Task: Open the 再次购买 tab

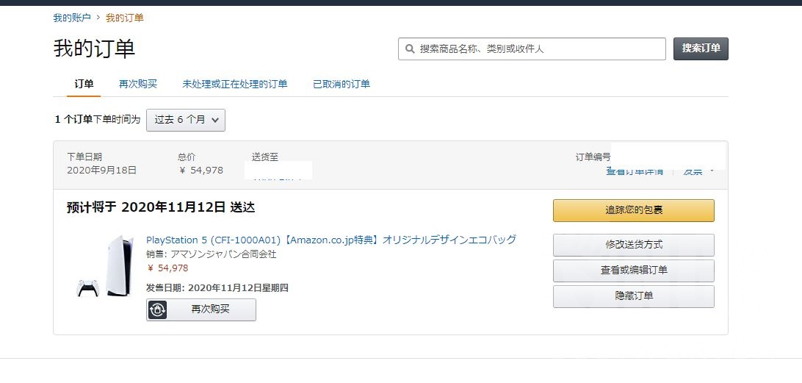Action: coord(138,84)
